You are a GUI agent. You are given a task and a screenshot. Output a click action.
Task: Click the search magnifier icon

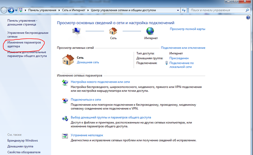(x=247, y=10)
